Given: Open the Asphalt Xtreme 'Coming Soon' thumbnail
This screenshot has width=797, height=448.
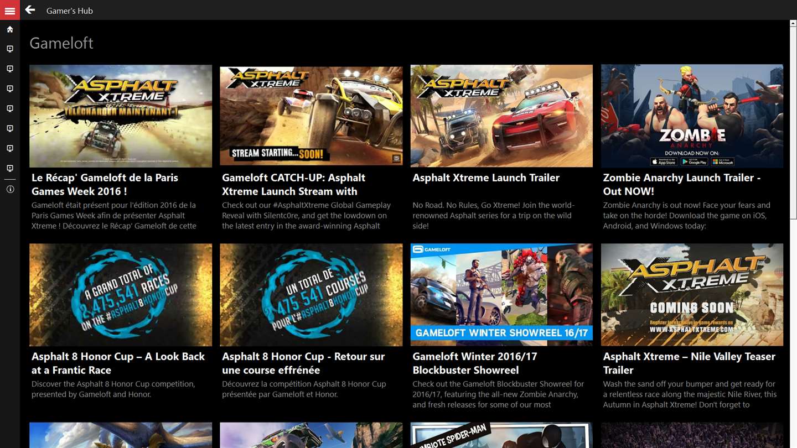Looking at the screenshot, I should [x=692, y=295].
